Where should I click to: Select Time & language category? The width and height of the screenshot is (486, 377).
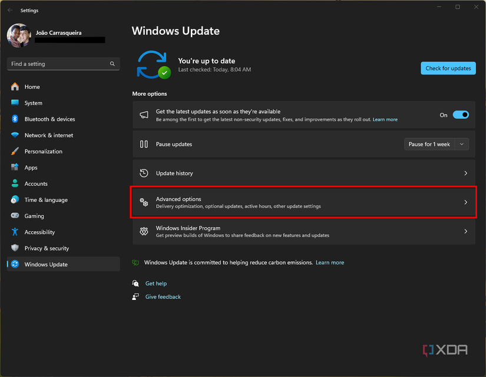click(63, 199)
